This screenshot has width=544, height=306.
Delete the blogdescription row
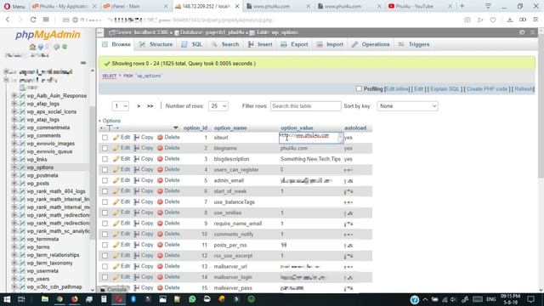(x=168, y=159)
